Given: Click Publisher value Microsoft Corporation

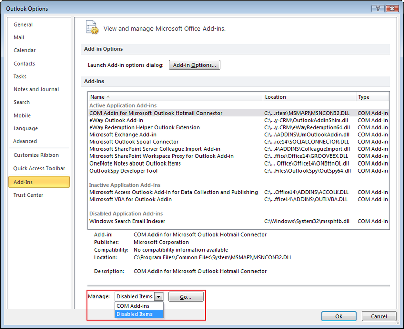Looking at the screenshot, I should click(x=161, y=242).
